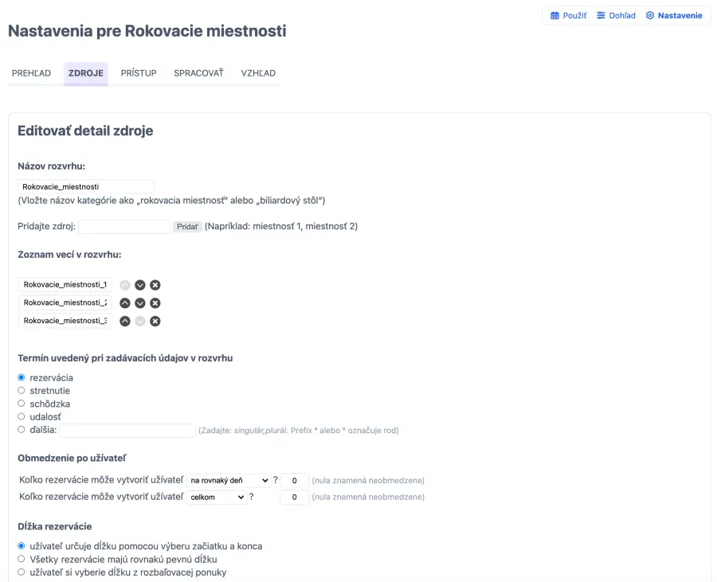Open the 'na rovnaký deň' dropdown
This screenshot has height=582, width=717.
point(229,481)
